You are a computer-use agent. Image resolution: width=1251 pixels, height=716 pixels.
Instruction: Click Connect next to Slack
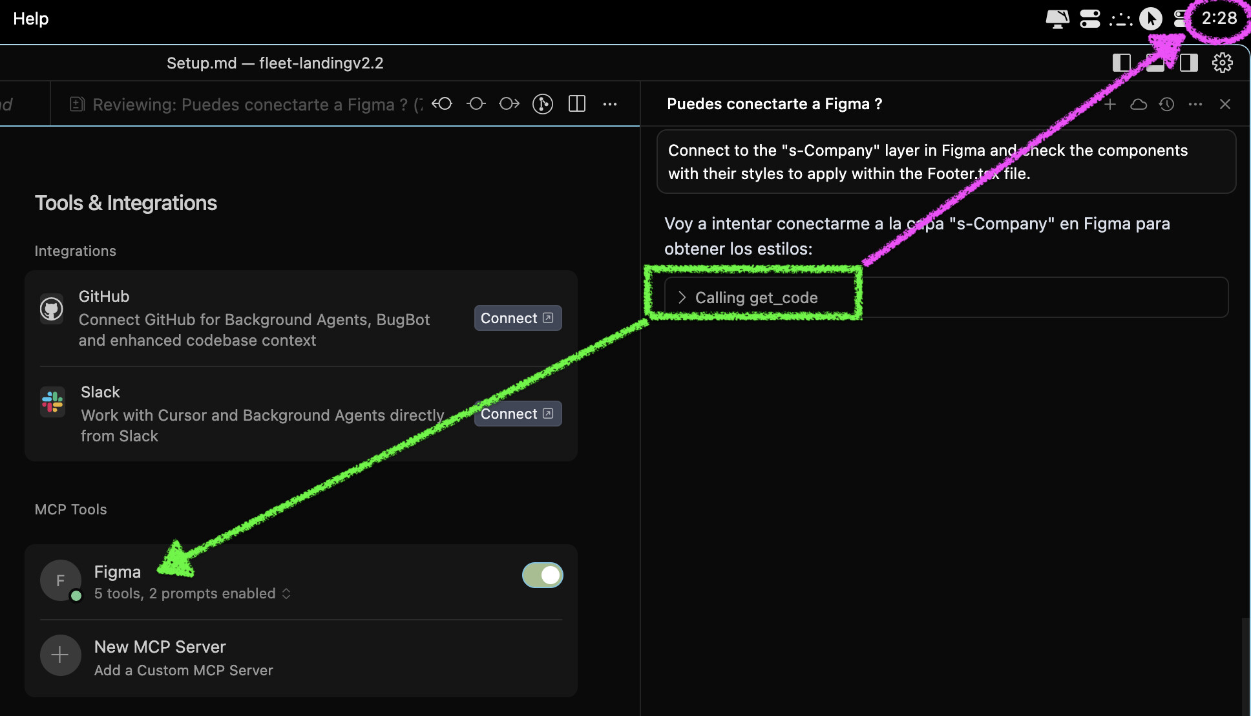pyautogui.click(x=517, y=414)
